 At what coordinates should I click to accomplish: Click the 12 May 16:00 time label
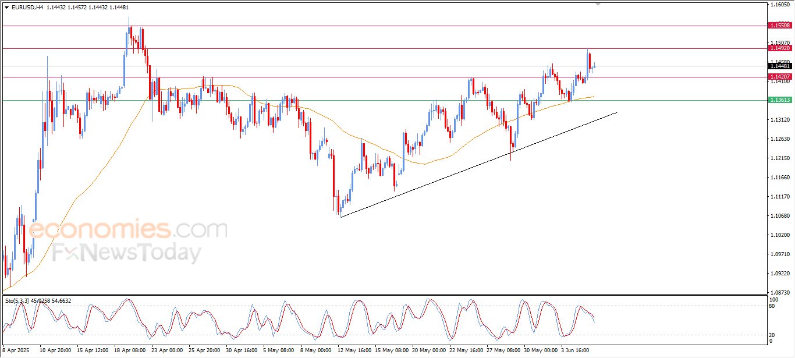coord(353,351)
